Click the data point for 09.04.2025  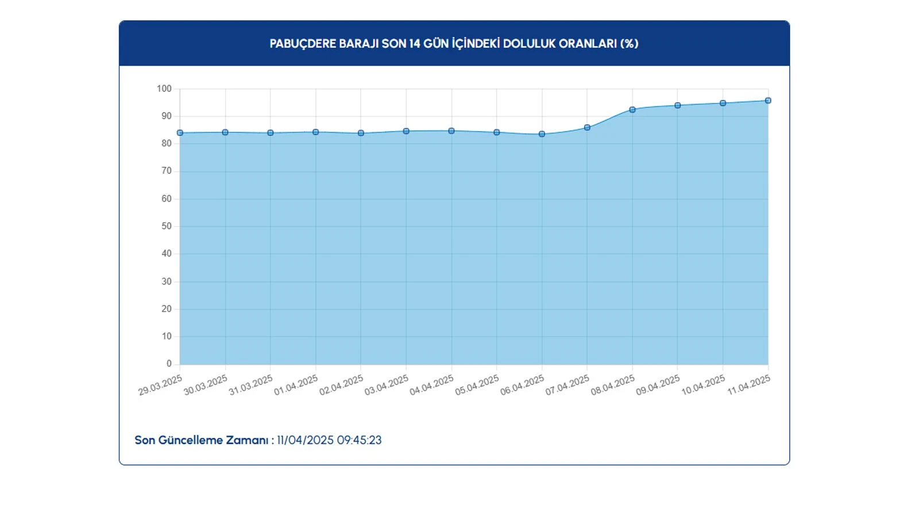[678, 106]
